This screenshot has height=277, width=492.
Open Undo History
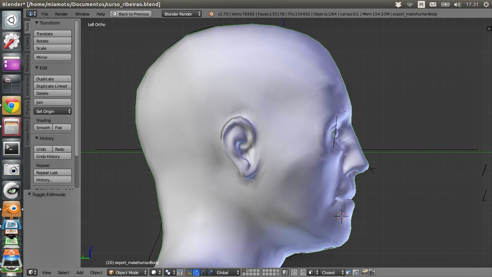coord(53,156)
